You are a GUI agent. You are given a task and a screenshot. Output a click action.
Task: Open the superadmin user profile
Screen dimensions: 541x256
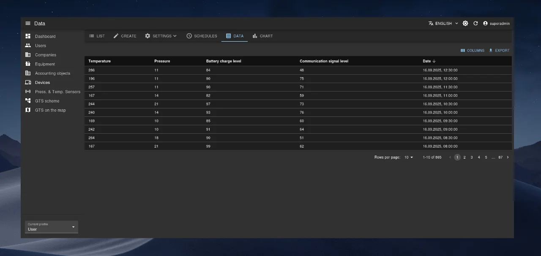tap(496, 24)
